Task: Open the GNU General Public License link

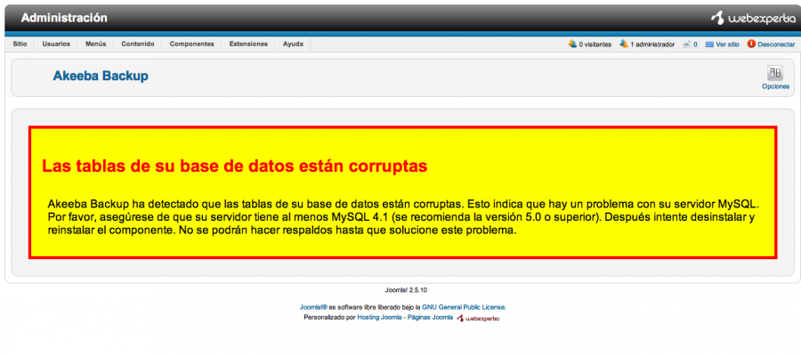Action: (x=464, y=307)
